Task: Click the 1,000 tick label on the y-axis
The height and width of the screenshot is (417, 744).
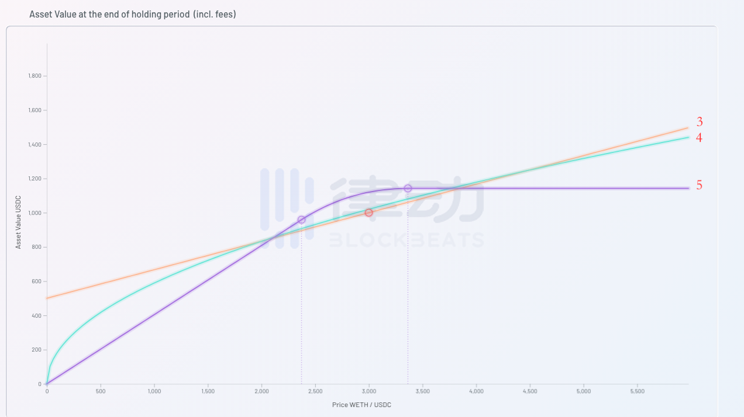Action: (x=34, y=213)
